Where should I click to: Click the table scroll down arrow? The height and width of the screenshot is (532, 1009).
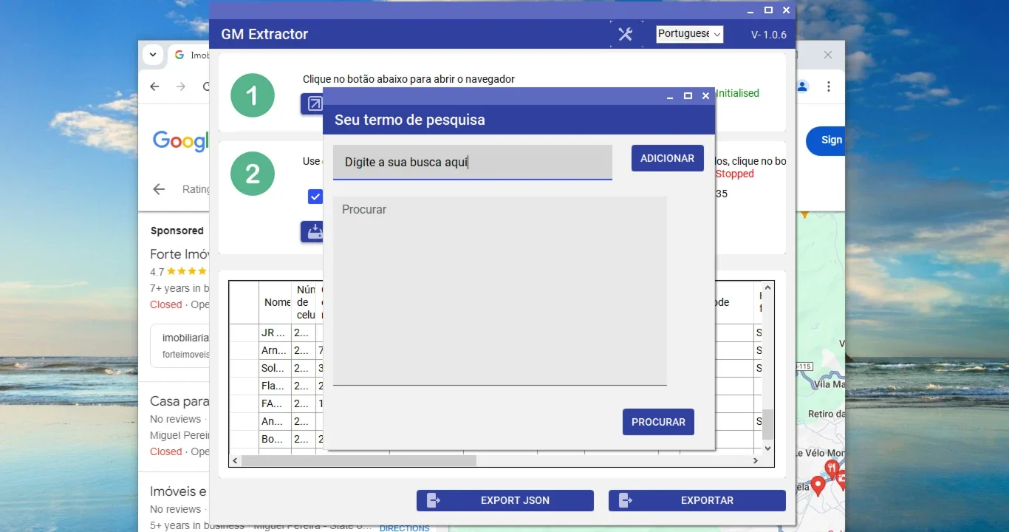(767, 448)
